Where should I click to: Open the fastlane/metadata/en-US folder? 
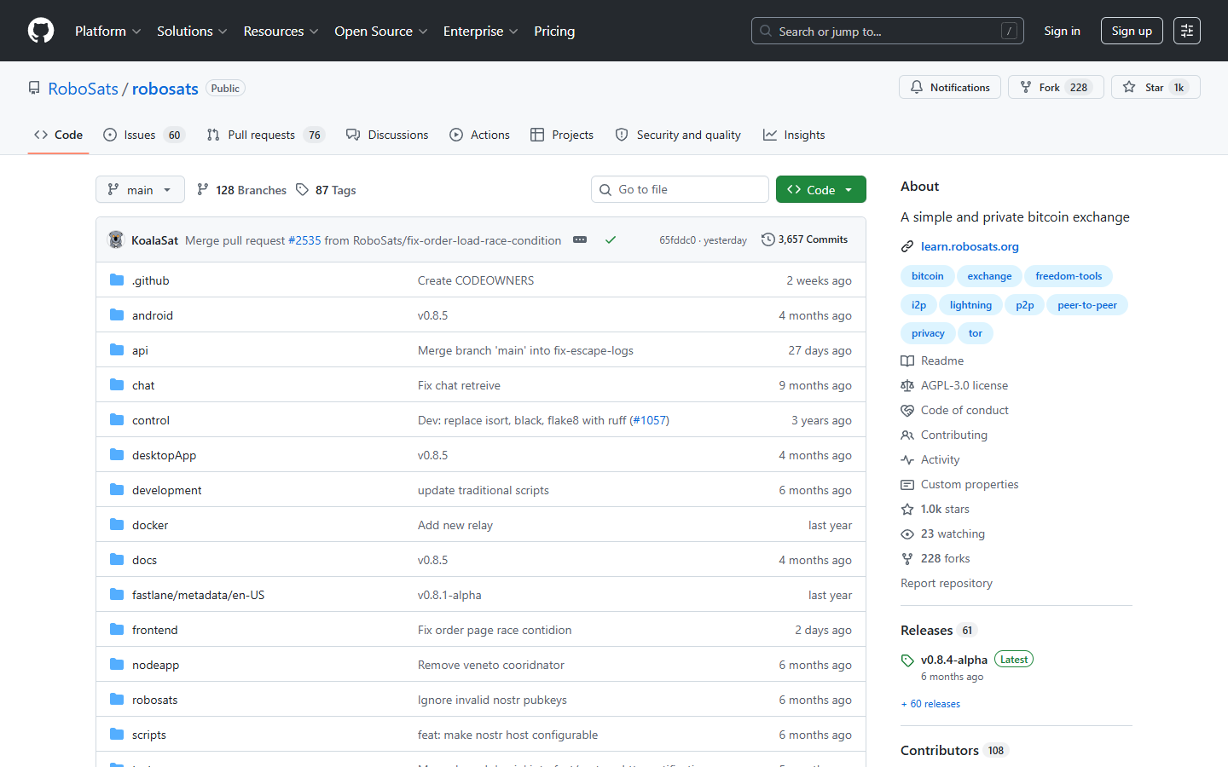(x=198, y=595)
